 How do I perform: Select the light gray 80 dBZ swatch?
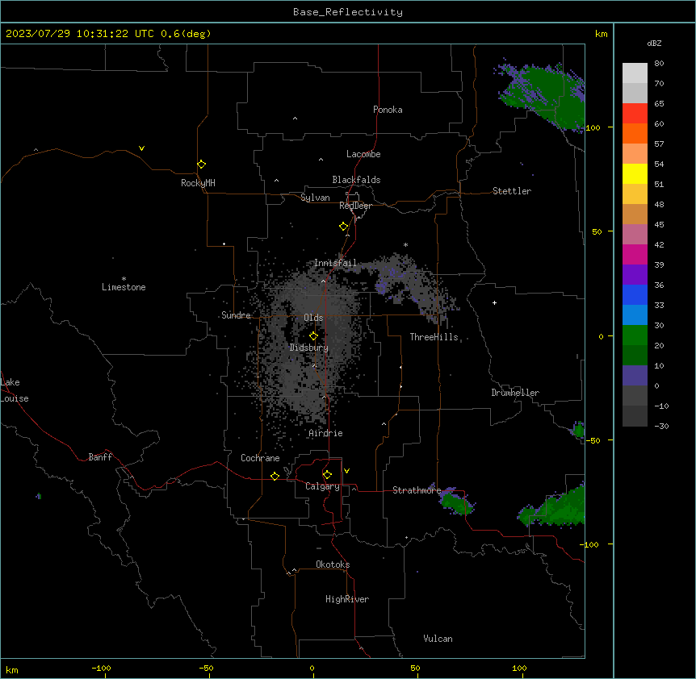click(635, 73)
